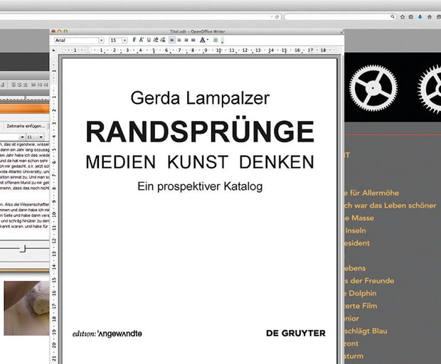Viewport: 441px width, 364px height.
Task: Enable justified text alignment
Action: (193, 40)
